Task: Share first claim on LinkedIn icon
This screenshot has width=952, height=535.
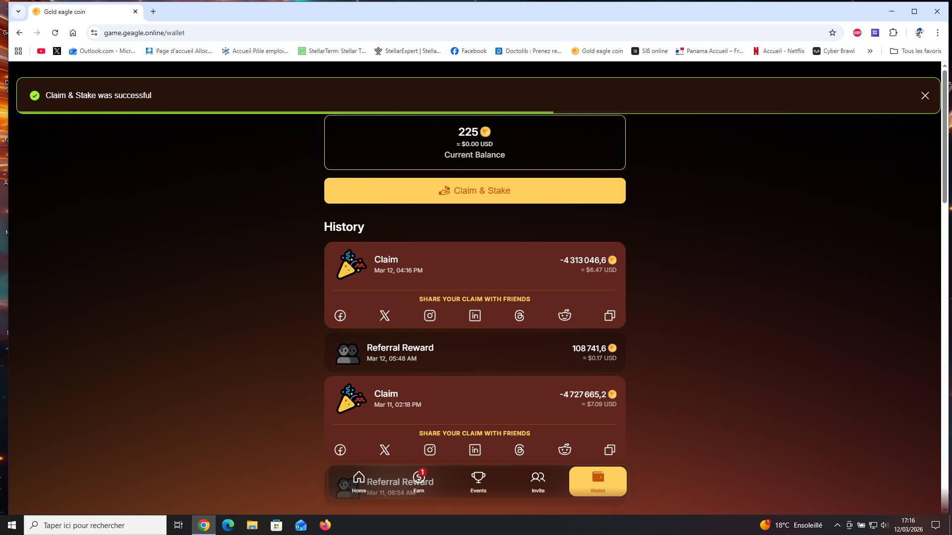Action: pyautogui.click(x=475, y=316)
